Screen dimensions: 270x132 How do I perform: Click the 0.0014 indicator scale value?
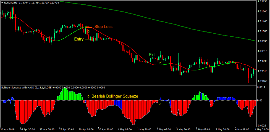click(261, 87)
